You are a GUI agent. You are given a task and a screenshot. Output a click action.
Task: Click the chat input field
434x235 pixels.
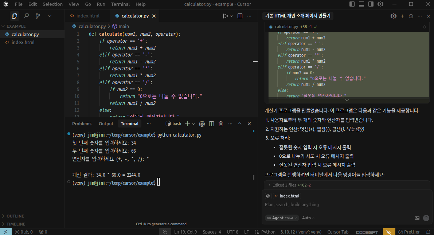pyautogui.click(x=343, y=205)
